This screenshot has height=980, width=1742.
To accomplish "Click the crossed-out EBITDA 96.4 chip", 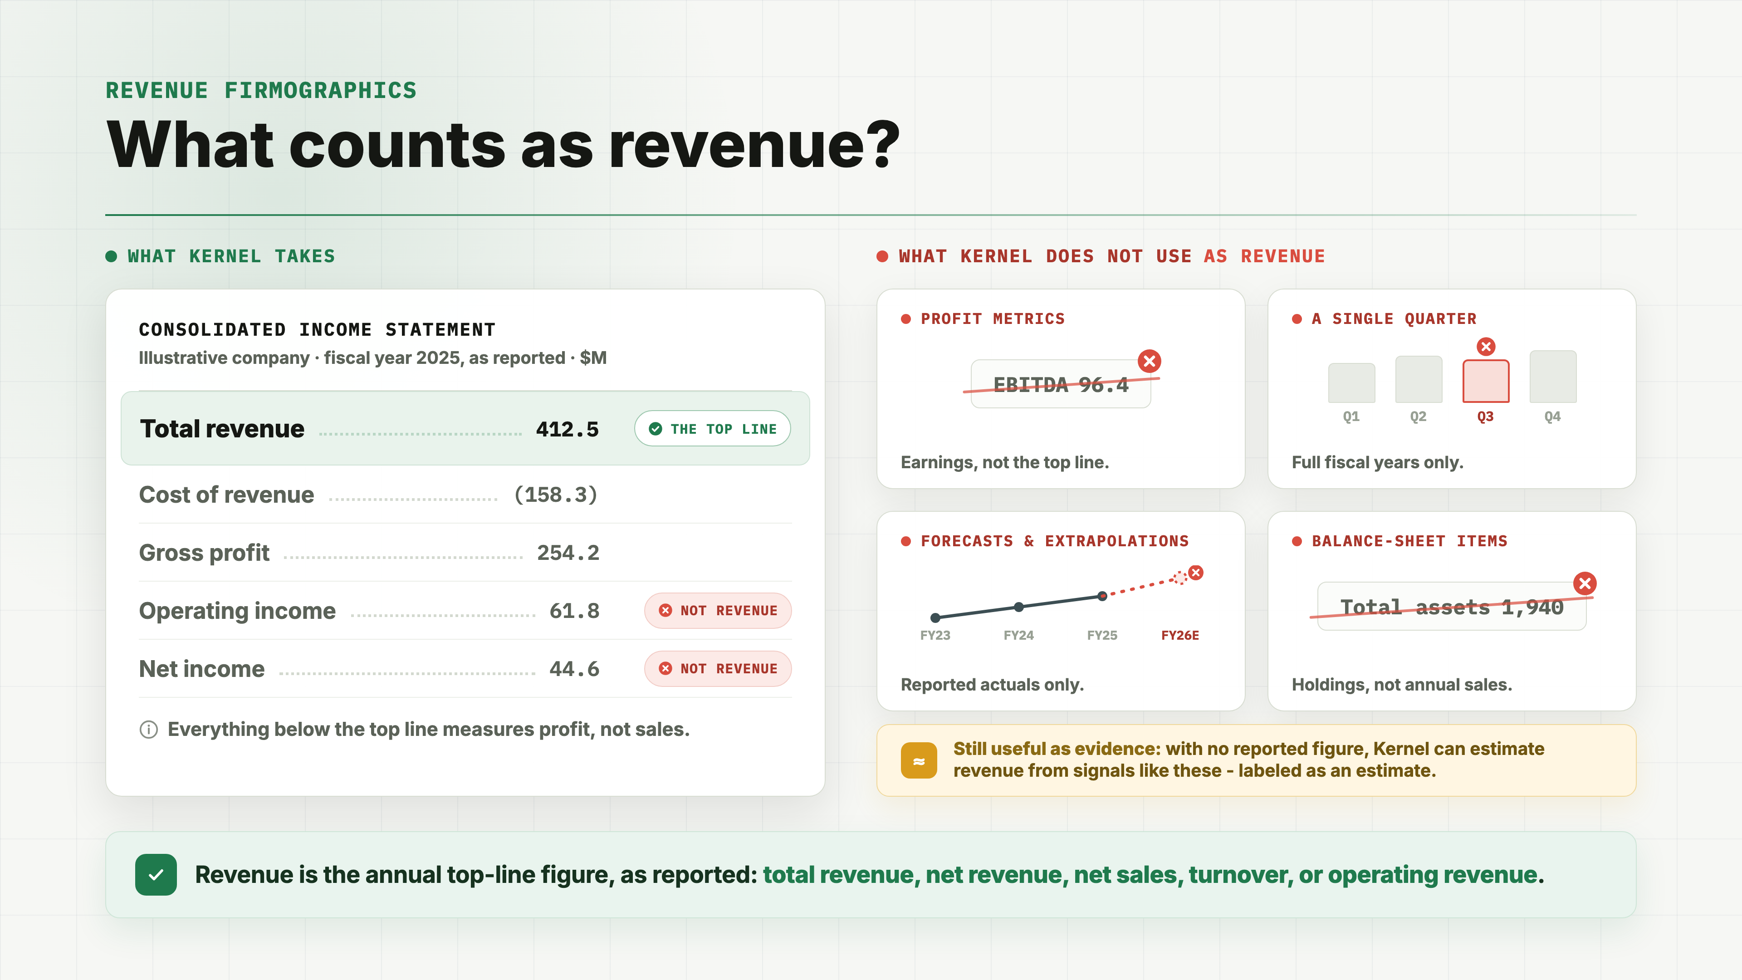I will pos(1060,384).
